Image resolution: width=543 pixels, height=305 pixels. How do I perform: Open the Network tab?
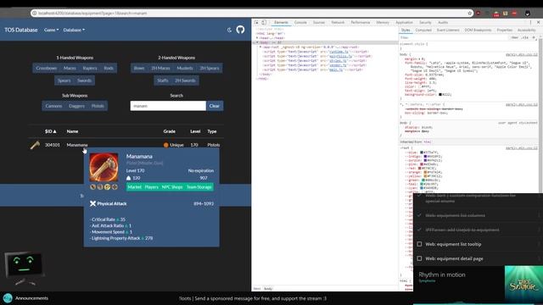[338, 22]
